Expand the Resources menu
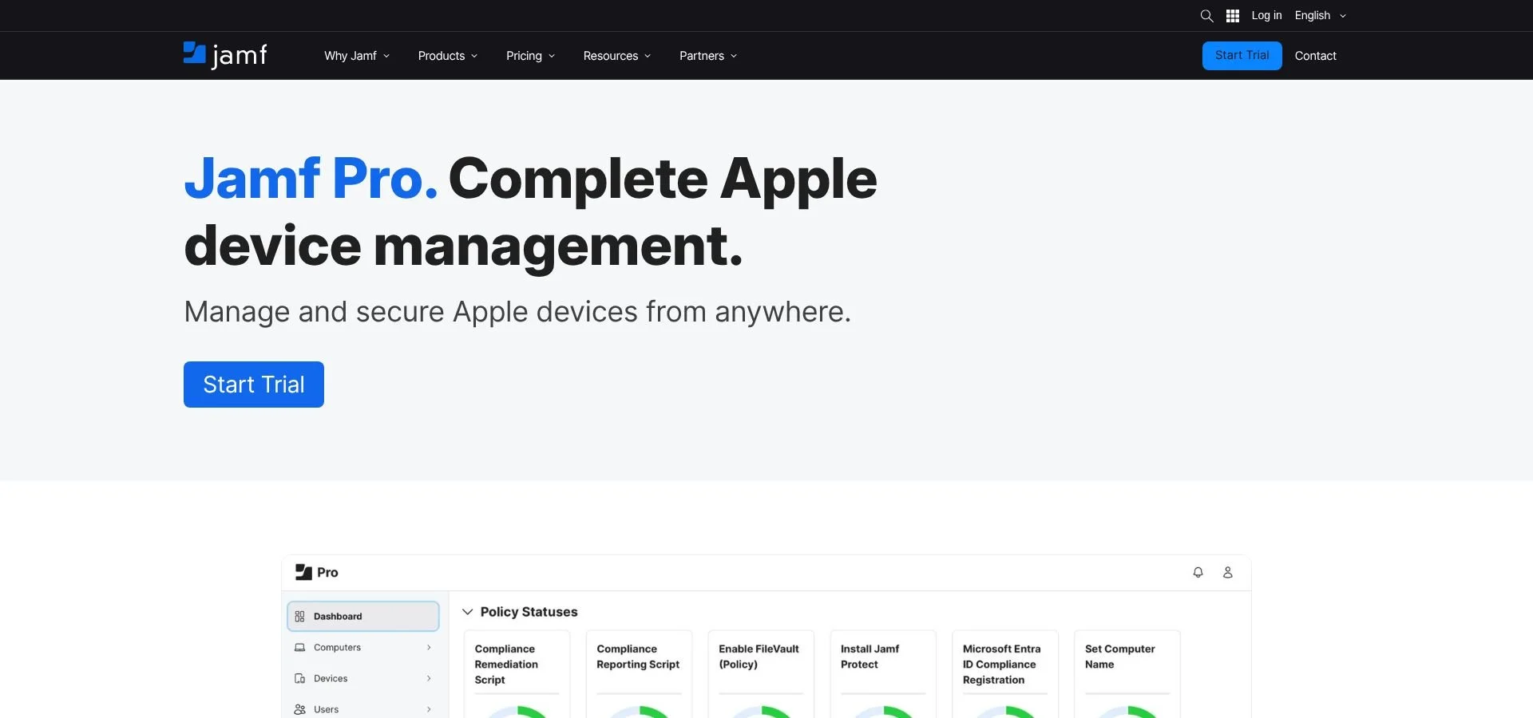The width and height of the screenshot is (1533, 718). pos(617,56)
